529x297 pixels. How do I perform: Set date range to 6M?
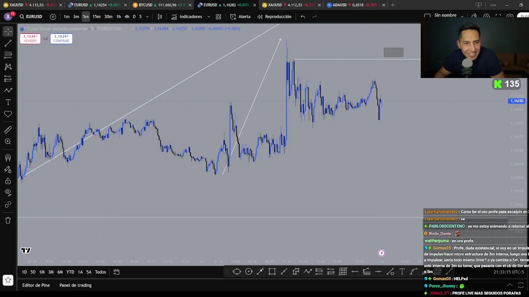click(60, 272)
